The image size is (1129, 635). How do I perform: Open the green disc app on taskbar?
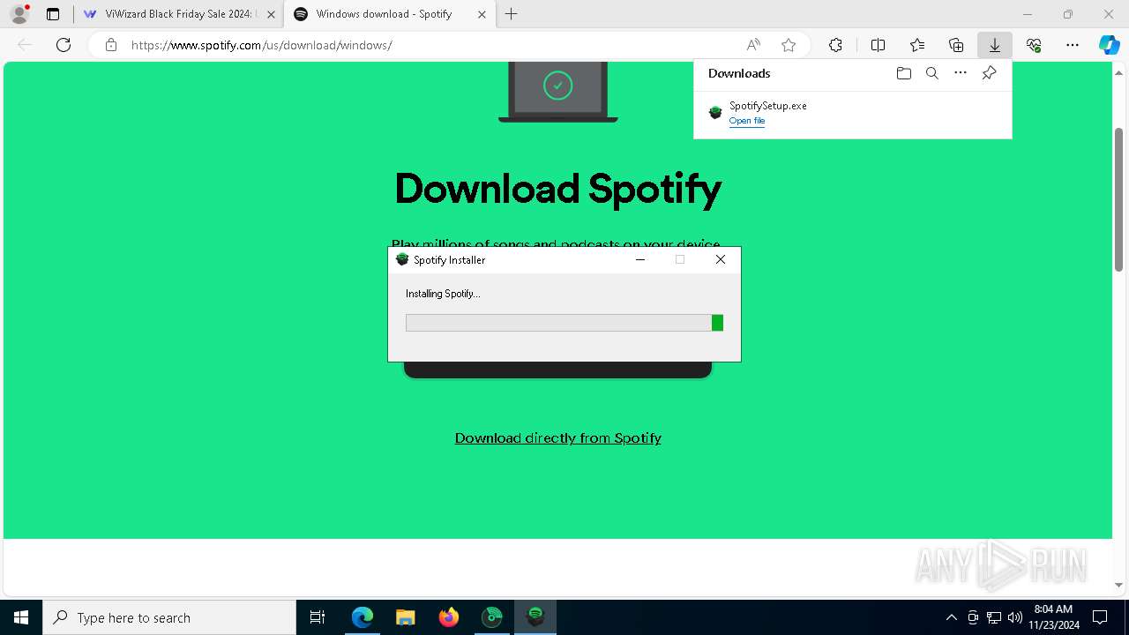pos(492,617)
